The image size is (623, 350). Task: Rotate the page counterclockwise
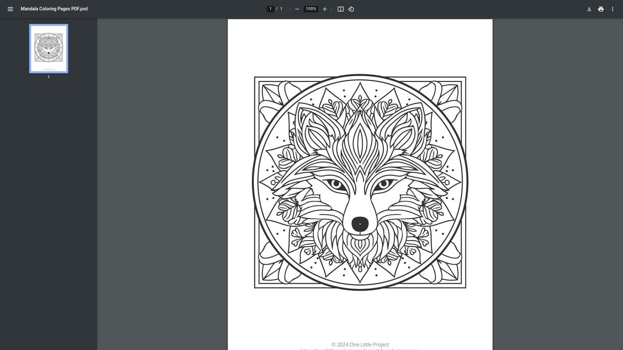coord(351,9)
